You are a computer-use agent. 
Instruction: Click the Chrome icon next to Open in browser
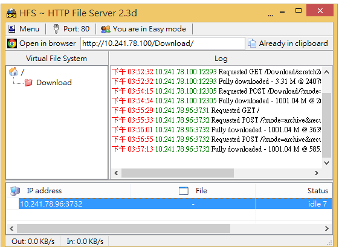click(12, 43)
